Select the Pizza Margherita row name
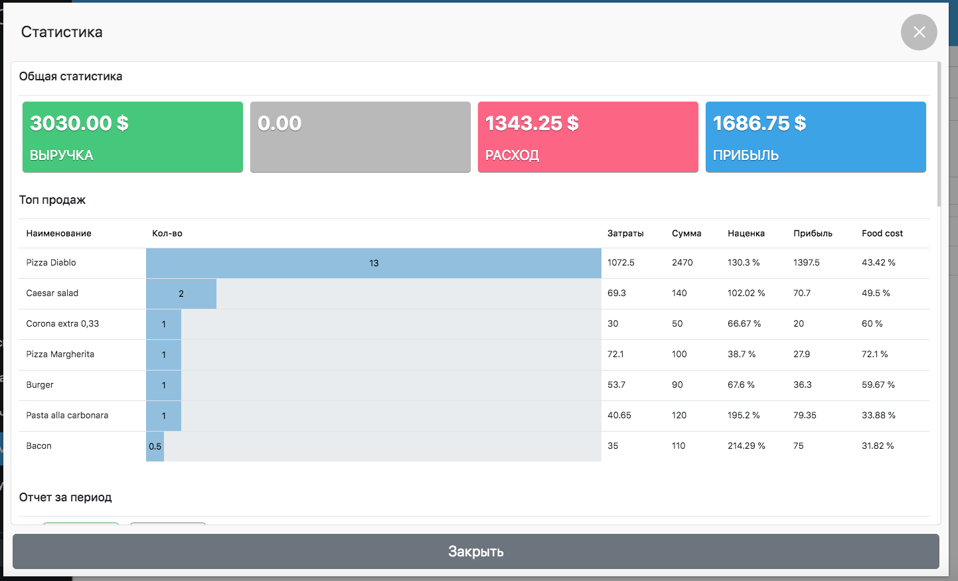Image resolution: width=958 pixels, height=581 pixels. point(60,355)
